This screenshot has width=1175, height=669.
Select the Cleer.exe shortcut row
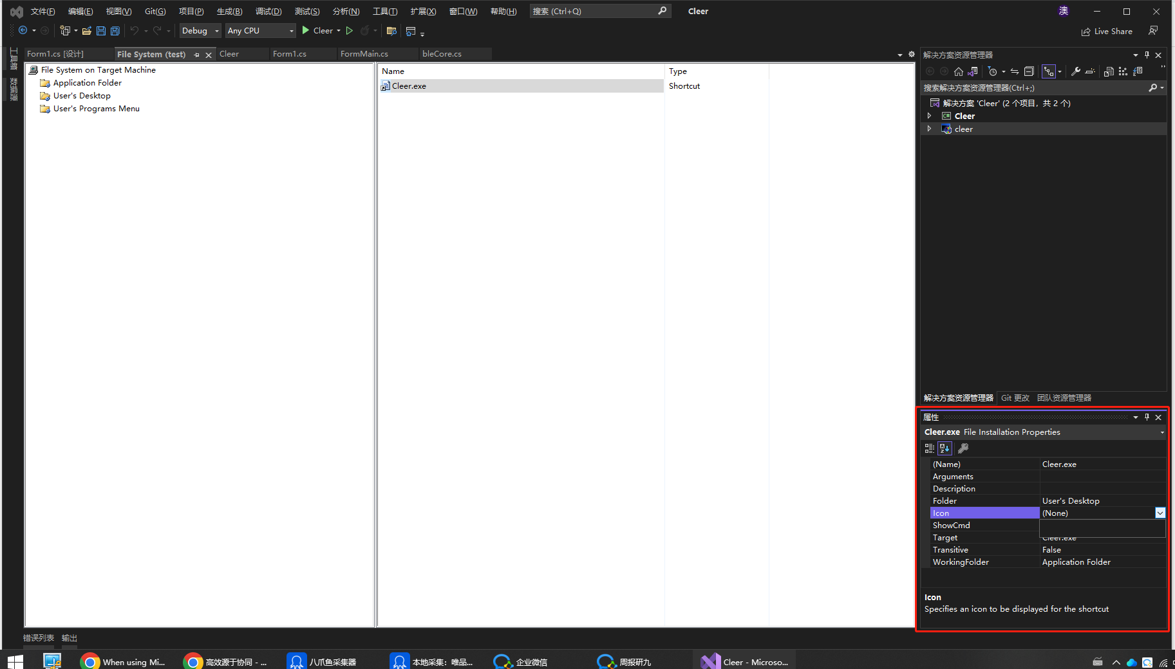click(x=521, y=86)
